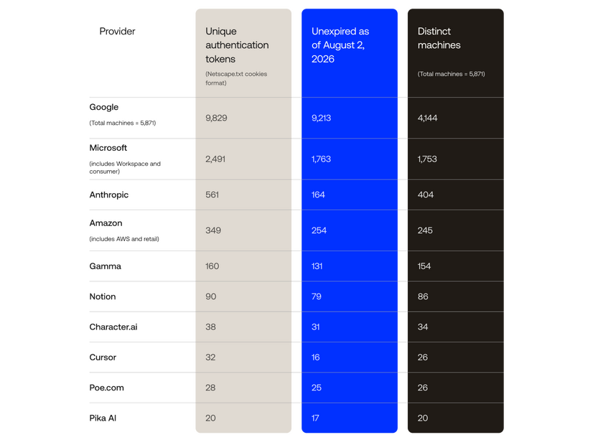Click the Anthropic row label

pos(108,195)
